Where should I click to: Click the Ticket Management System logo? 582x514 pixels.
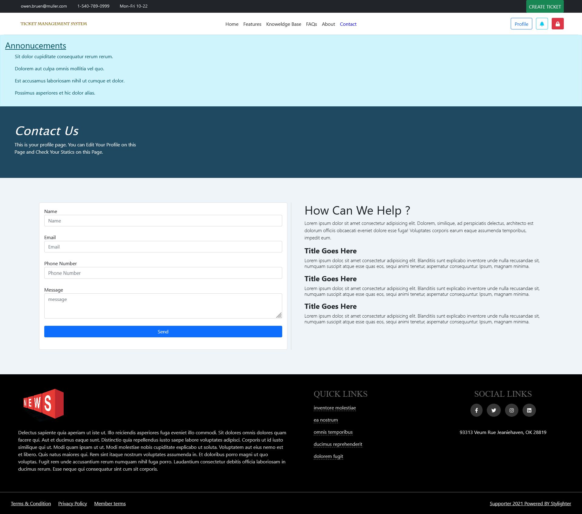tap(54, 24)
